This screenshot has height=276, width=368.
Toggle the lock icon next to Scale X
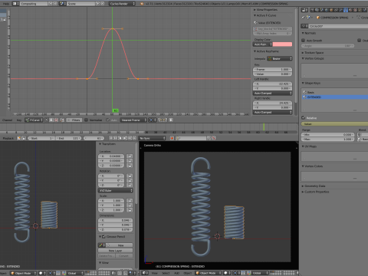pyautogui.click(x=130, y=201)
